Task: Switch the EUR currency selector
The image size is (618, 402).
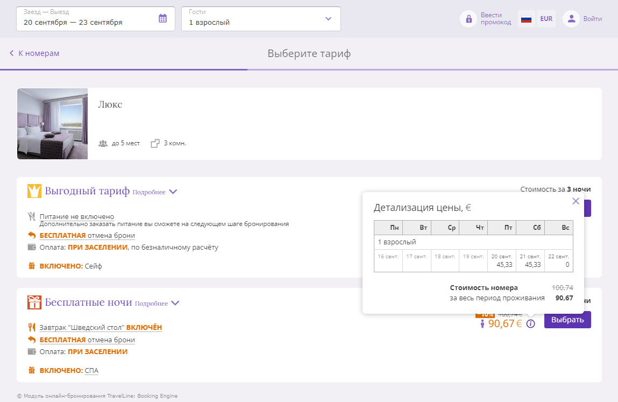Action: [x=546, y=18]
